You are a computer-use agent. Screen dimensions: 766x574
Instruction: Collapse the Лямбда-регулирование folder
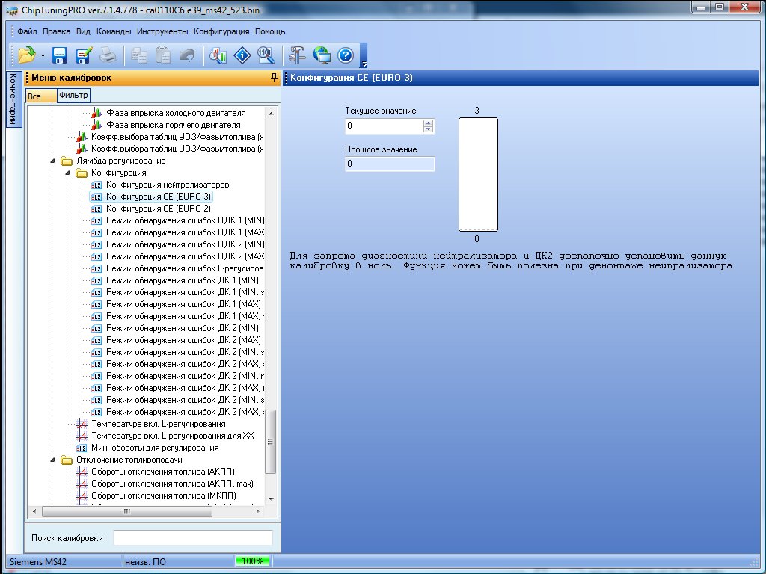[53, 161]
